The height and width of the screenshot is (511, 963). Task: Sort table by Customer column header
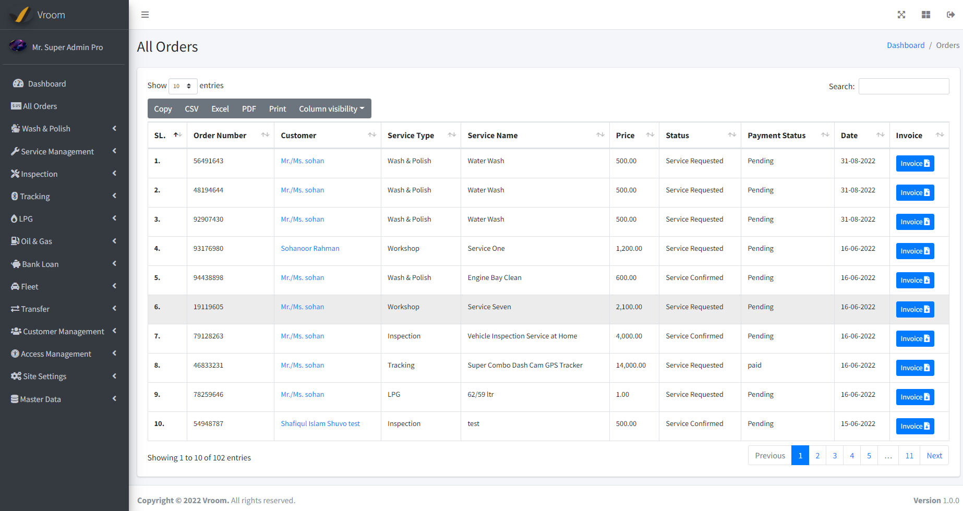328,135
